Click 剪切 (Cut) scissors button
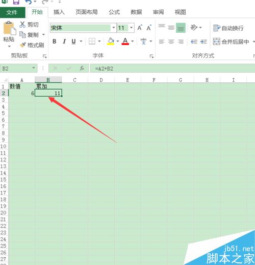The width and height of the screenshot is (255, 265). coord(29,25)
